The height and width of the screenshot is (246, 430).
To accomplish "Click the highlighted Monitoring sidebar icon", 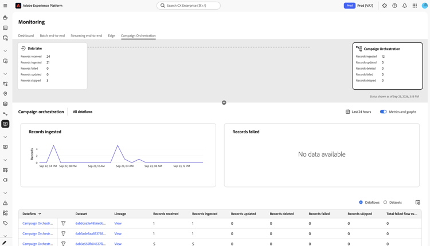I will [5, 124].
